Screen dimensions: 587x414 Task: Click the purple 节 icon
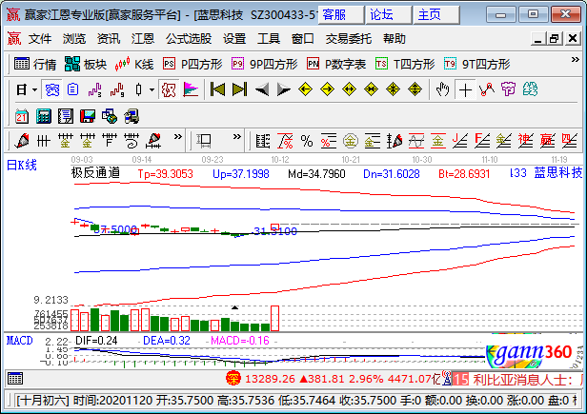tap(509, 89)
